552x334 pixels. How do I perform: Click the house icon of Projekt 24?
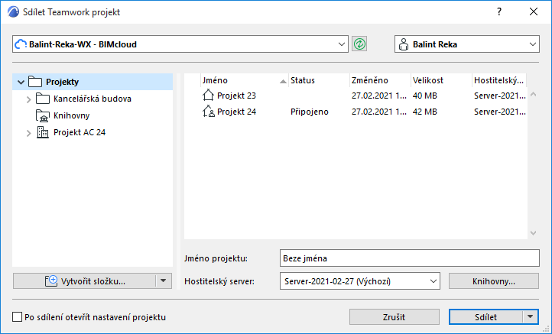(x=208, y=112)
